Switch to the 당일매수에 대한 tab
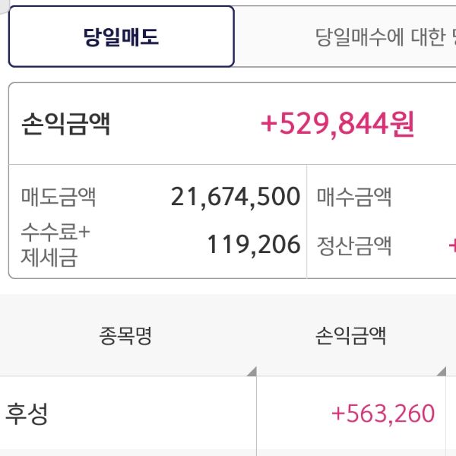Screen dimensions: 456x456 coord(380,37)
